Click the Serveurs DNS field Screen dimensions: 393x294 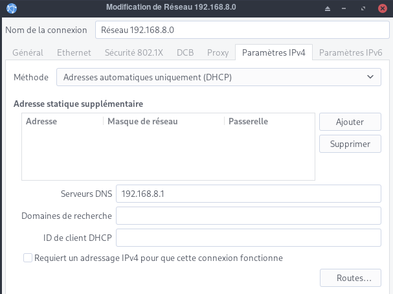click(249, 194)
